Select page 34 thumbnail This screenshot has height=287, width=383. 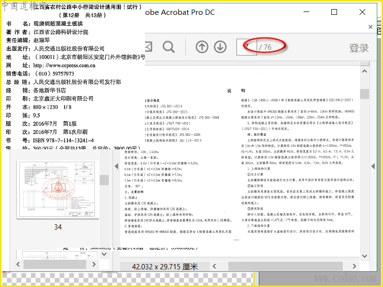tap(57, 189)
